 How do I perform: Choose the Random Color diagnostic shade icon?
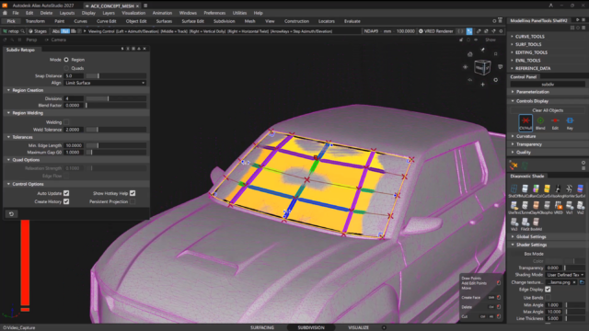point(536,188)
